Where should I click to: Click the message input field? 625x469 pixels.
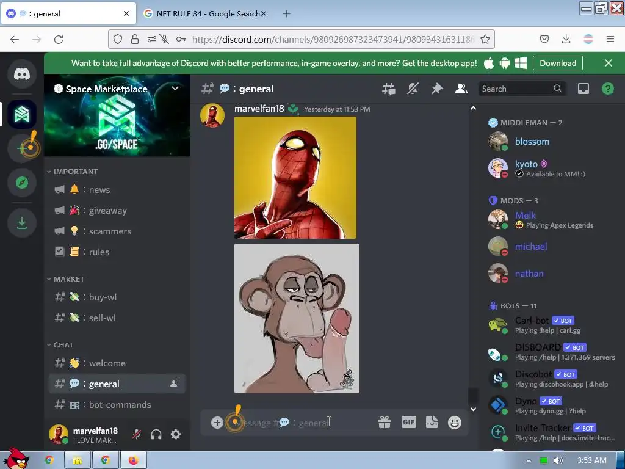303,423
